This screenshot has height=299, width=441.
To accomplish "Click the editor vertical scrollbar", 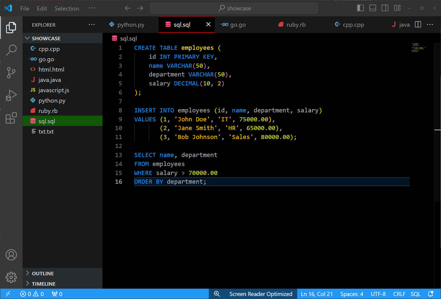I will click(x=437, y=122).
